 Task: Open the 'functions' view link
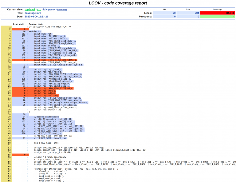pos(61,10)
